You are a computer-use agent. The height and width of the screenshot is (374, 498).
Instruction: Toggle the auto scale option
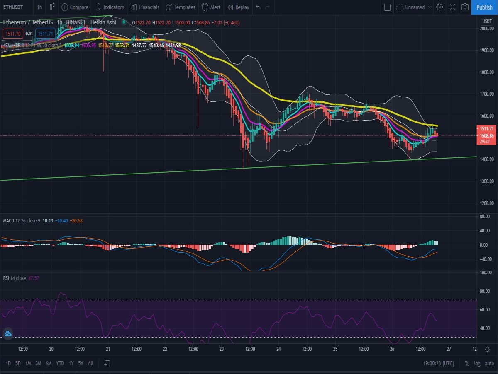(x=489, y=363)
